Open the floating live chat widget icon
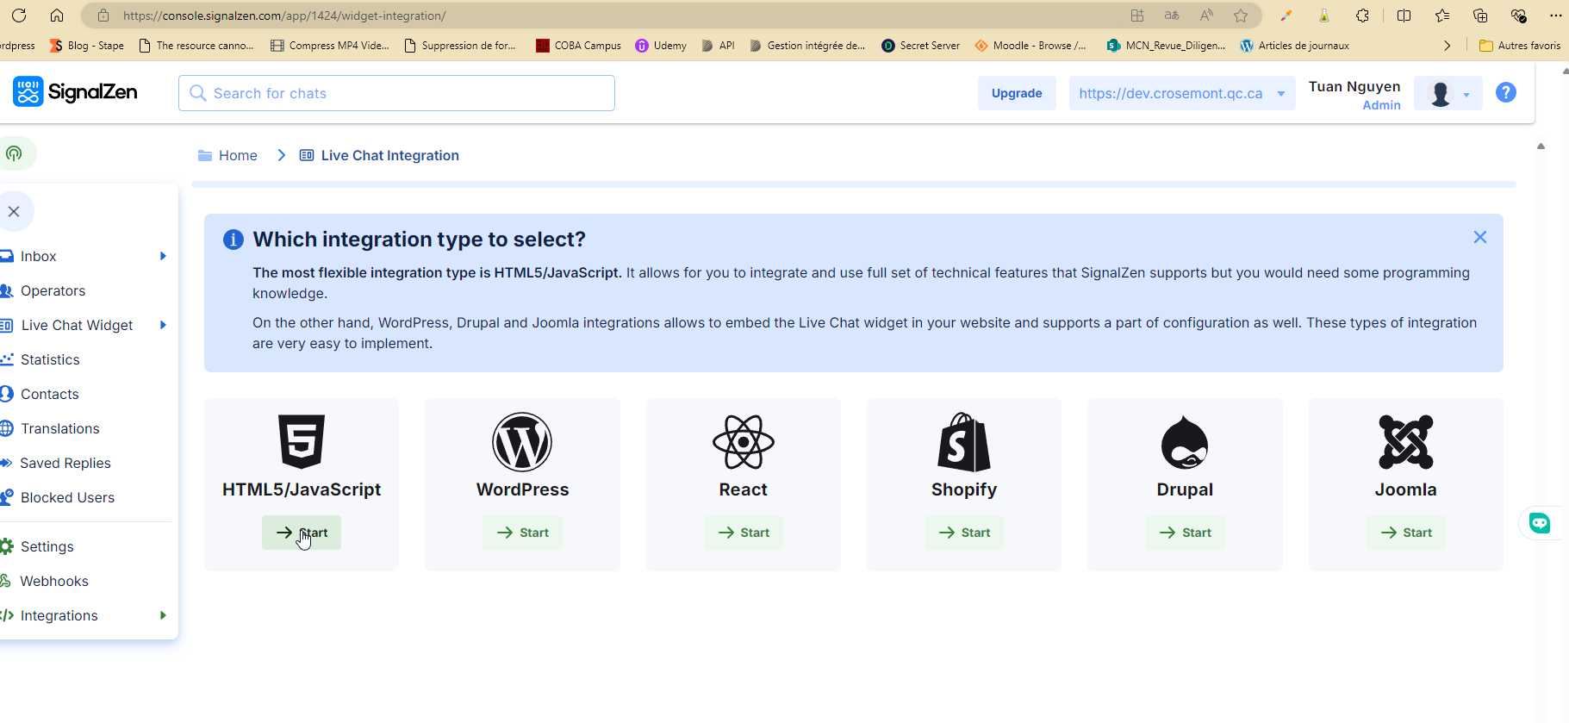 tap(1539, 523)
